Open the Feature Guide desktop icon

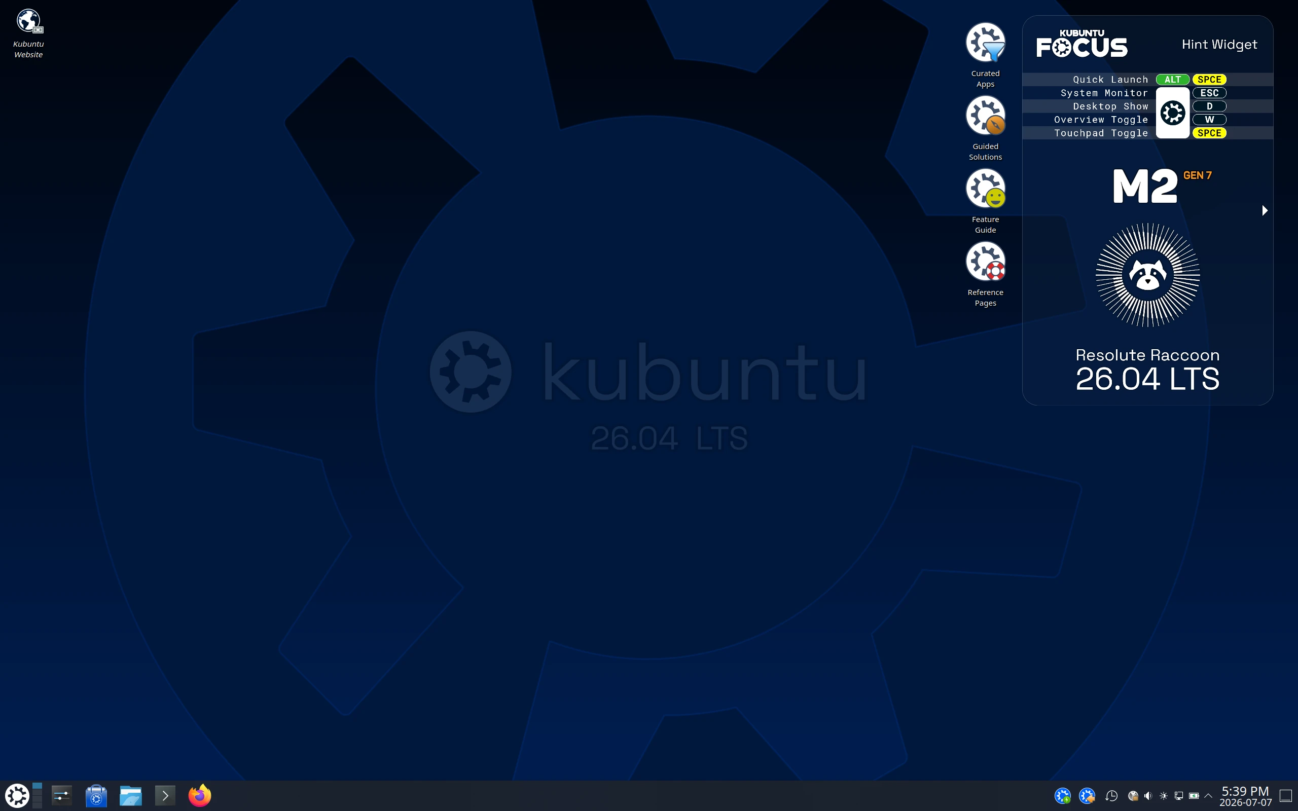(985, 201)
